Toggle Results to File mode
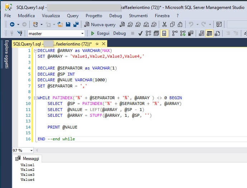The width and height of the screenshot is (247, 188). pyautogui.click(x=217, y=33)
